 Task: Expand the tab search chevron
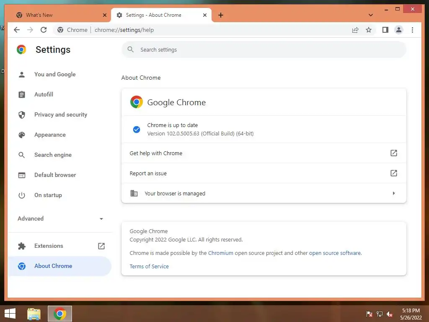coord(370,15)
